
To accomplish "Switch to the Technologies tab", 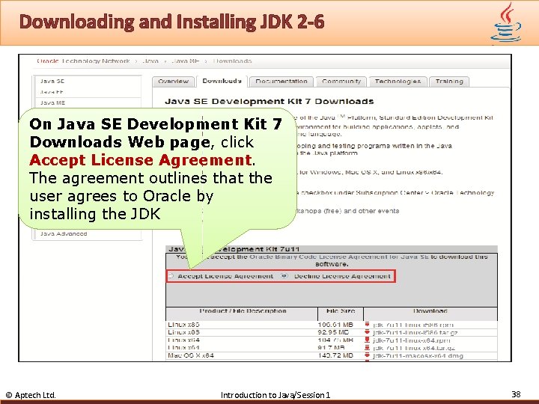I will click(x=398, y=82).
